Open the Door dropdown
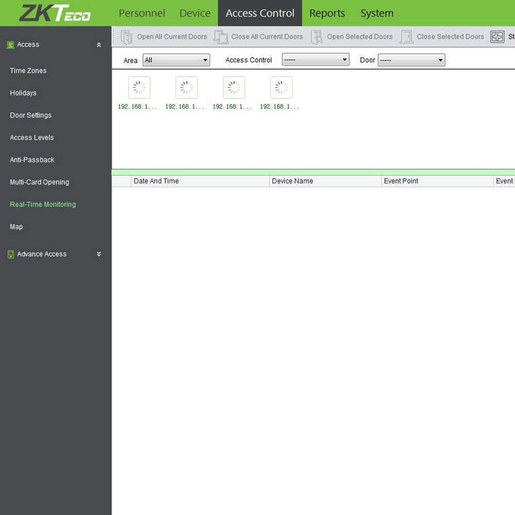This screenshot has height=515, width=515. (411, 60)
